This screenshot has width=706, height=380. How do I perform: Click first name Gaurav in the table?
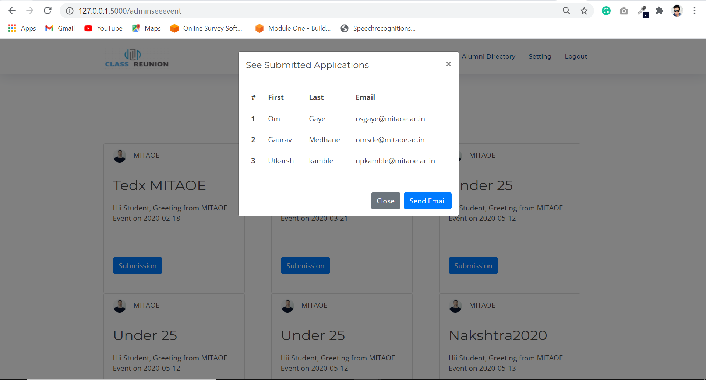coord(280,140)
